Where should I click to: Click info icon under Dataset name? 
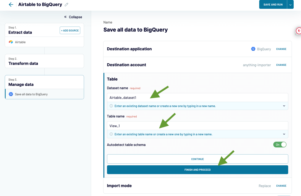click(111, 106)
